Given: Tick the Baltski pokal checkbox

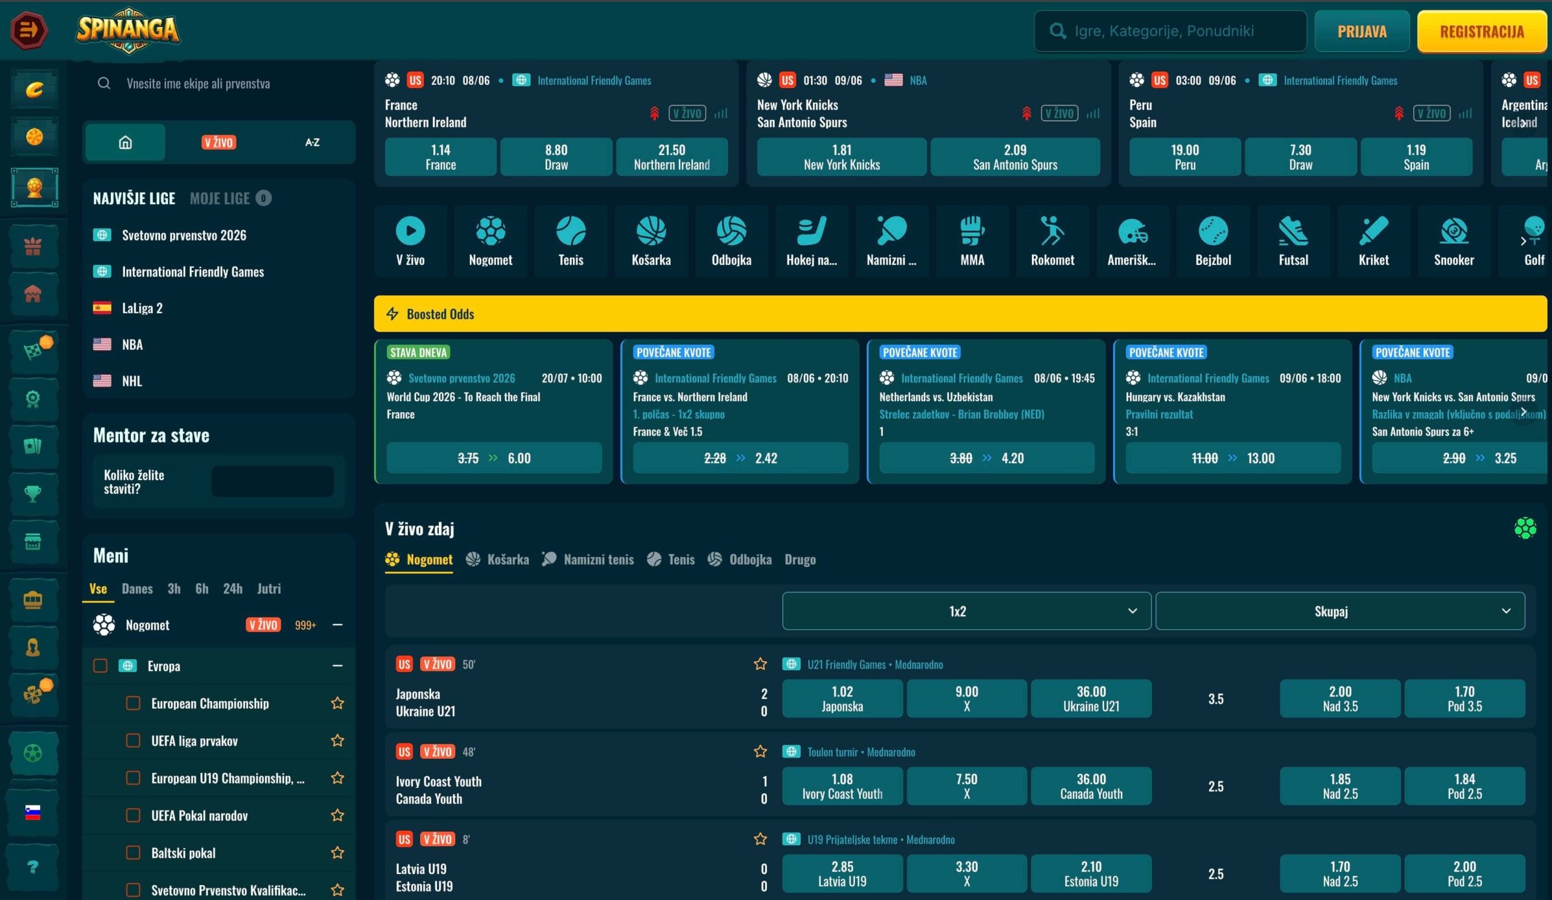Looking at the screenshot, I should pos(133,853).
